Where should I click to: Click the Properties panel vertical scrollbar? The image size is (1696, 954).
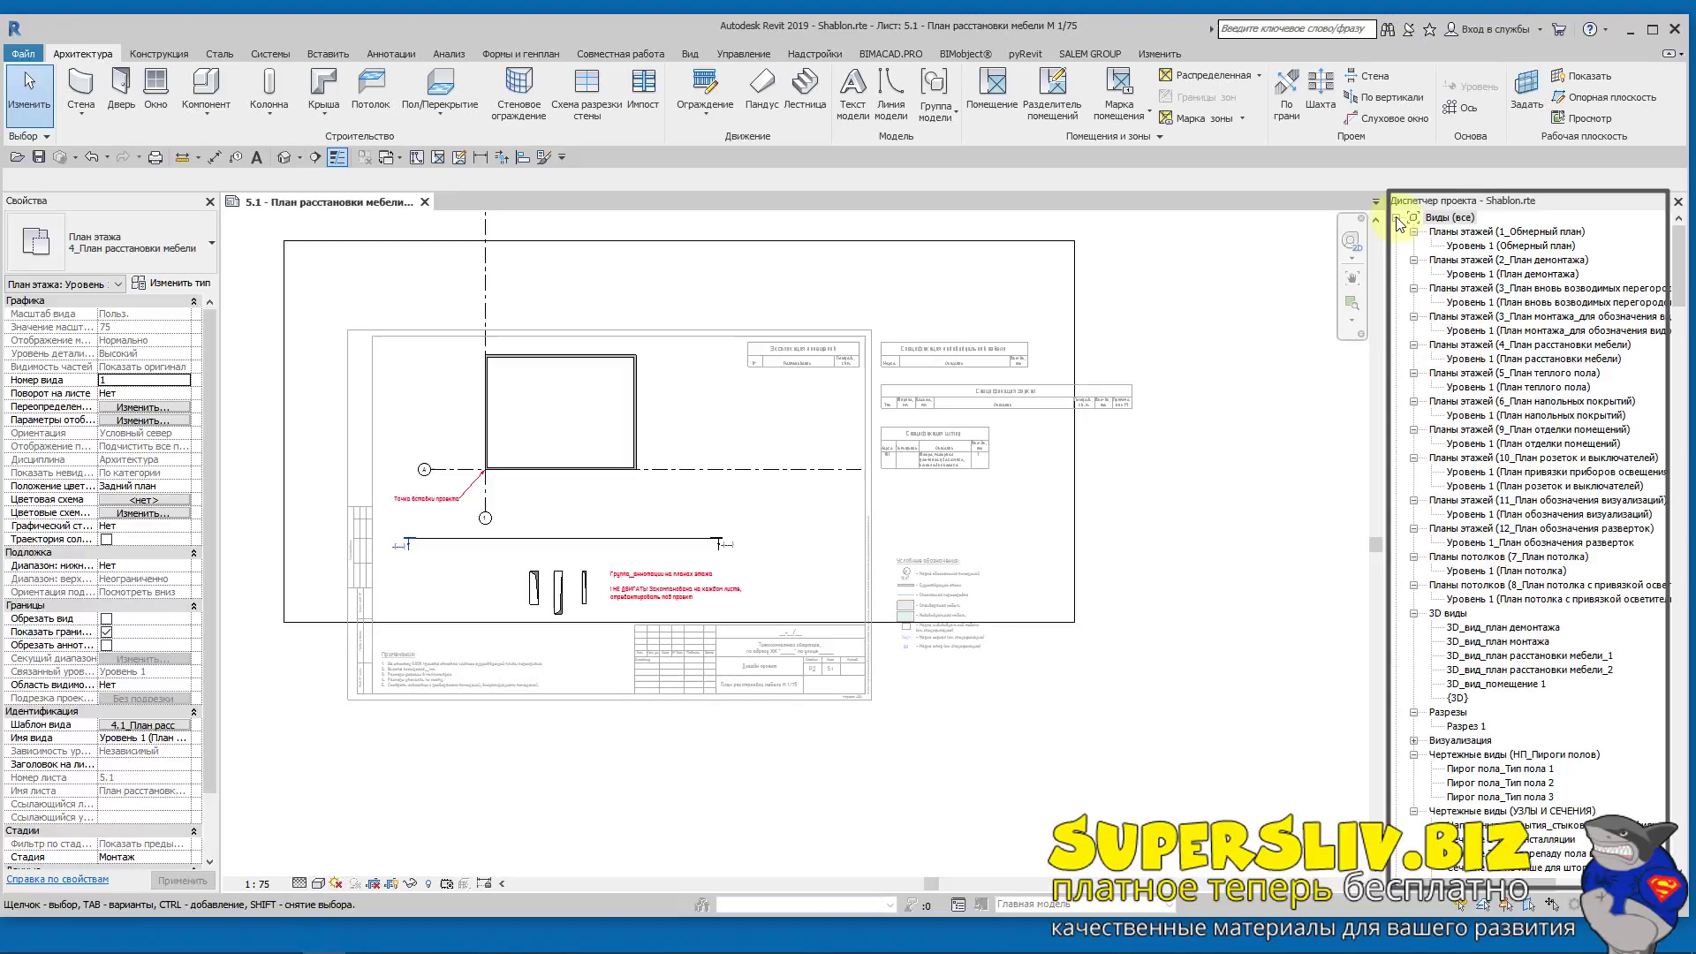click(209, 548)
